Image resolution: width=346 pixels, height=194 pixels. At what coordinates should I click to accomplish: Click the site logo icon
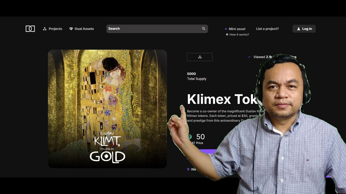[30, 29]
